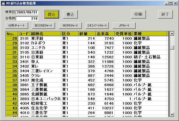Viewport: 179px width, 121px height.
Task: Open the エキスパートチャート
Action: click(97, 26)
